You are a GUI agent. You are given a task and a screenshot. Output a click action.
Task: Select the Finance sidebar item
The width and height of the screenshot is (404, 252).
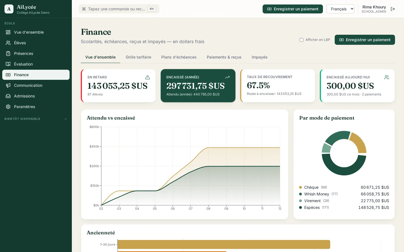(x=36, y=75)
